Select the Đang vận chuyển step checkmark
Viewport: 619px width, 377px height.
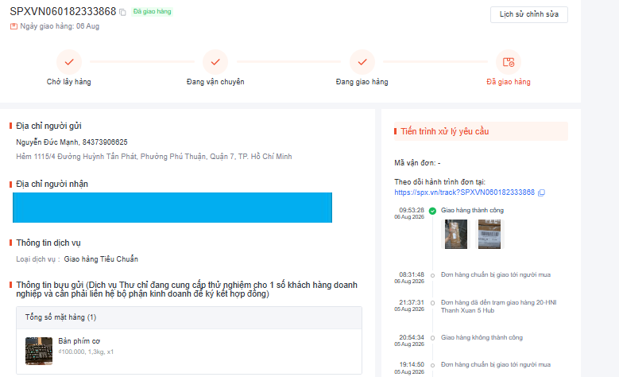click(215, 62)
